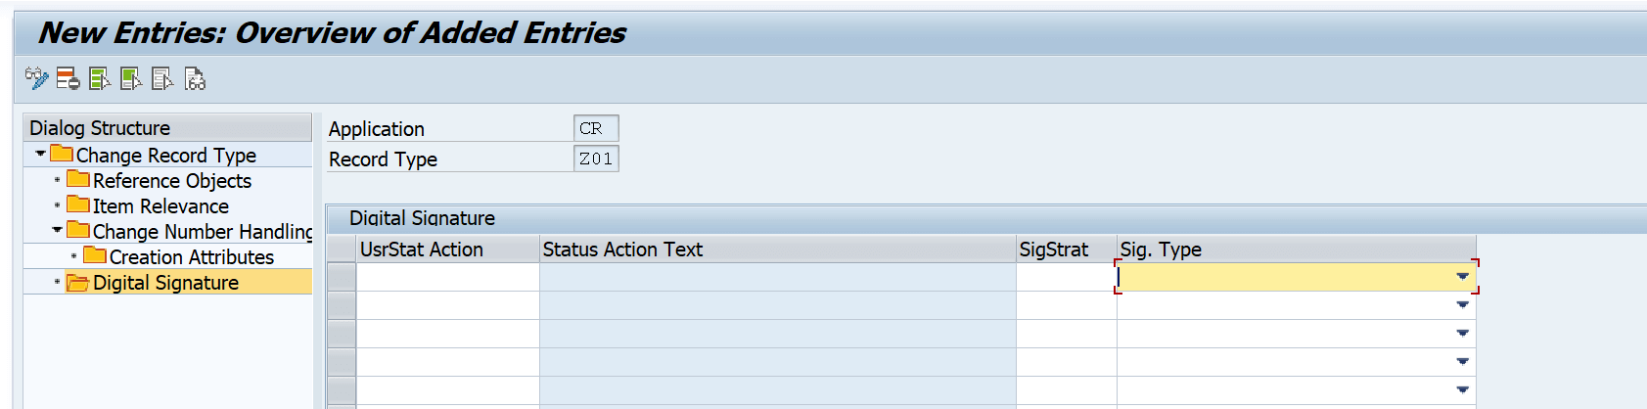The height and width of the screenshot is (409, 1647).
Task: Open the Sig. Type dropdown in second row
Action: [1462, 305]
